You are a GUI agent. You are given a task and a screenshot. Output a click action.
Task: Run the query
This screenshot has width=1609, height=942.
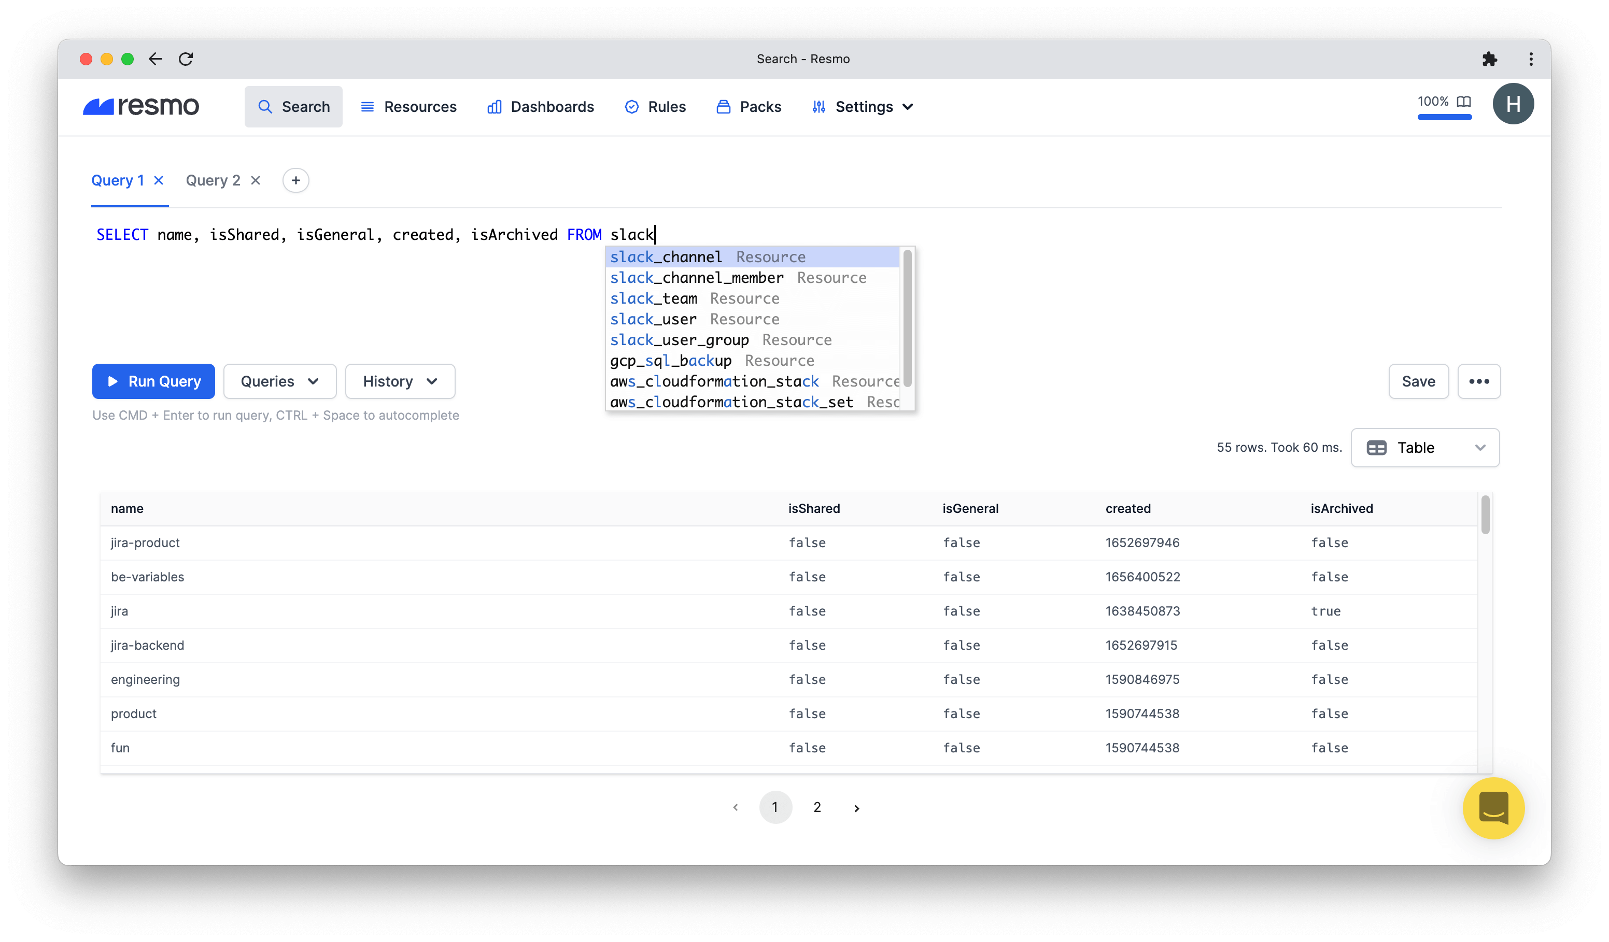(x=154, y=381)
